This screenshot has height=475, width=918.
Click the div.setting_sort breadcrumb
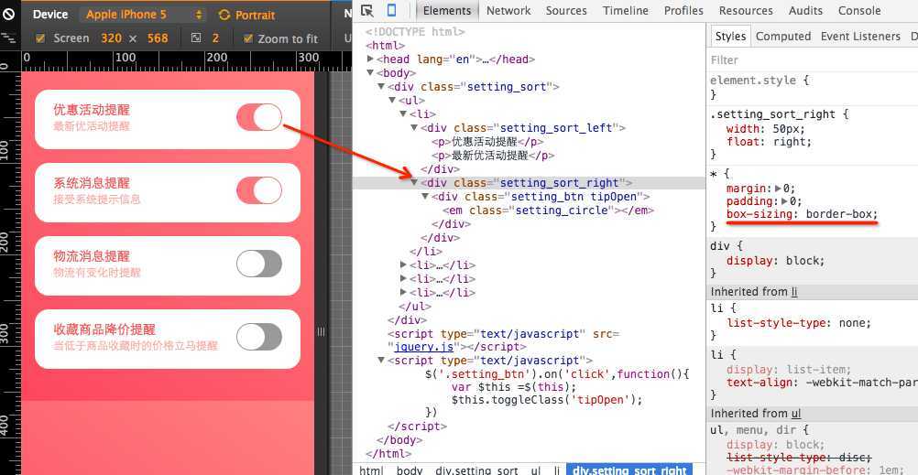476,470
